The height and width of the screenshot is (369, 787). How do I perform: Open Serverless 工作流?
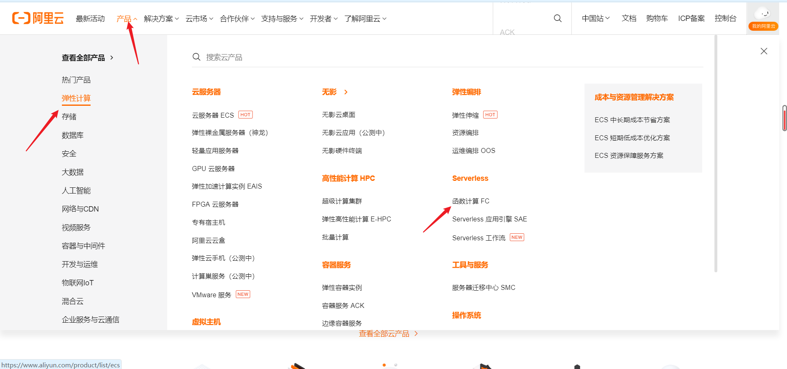[479, 238]
